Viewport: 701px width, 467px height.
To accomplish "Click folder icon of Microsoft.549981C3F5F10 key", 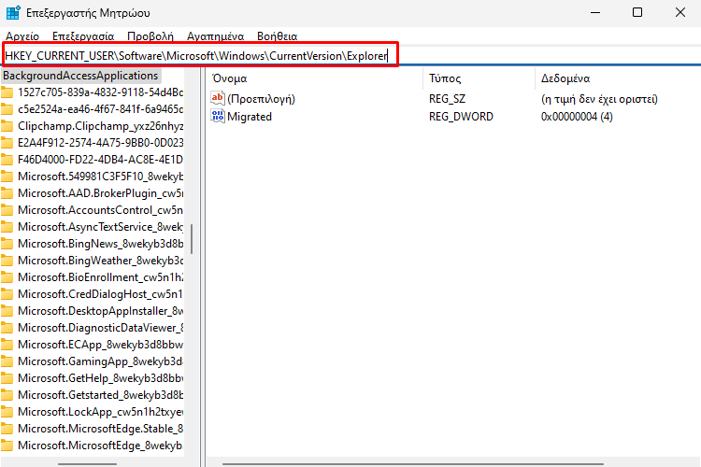I will pos(7,177).
